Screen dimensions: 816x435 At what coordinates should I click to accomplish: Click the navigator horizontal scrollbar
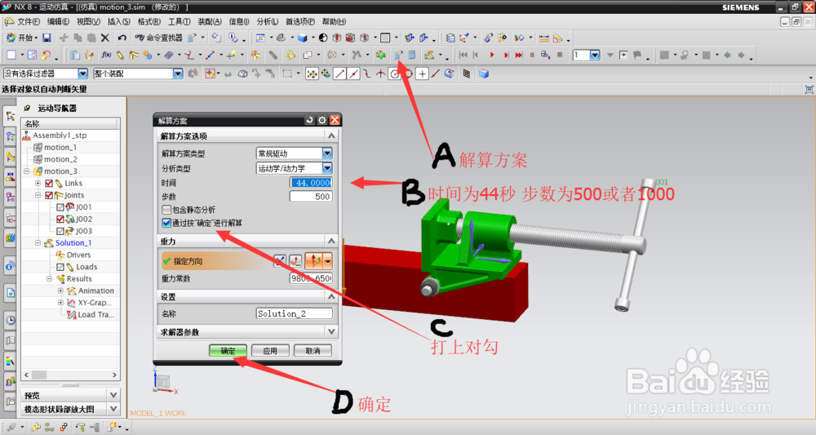[70, 375]
